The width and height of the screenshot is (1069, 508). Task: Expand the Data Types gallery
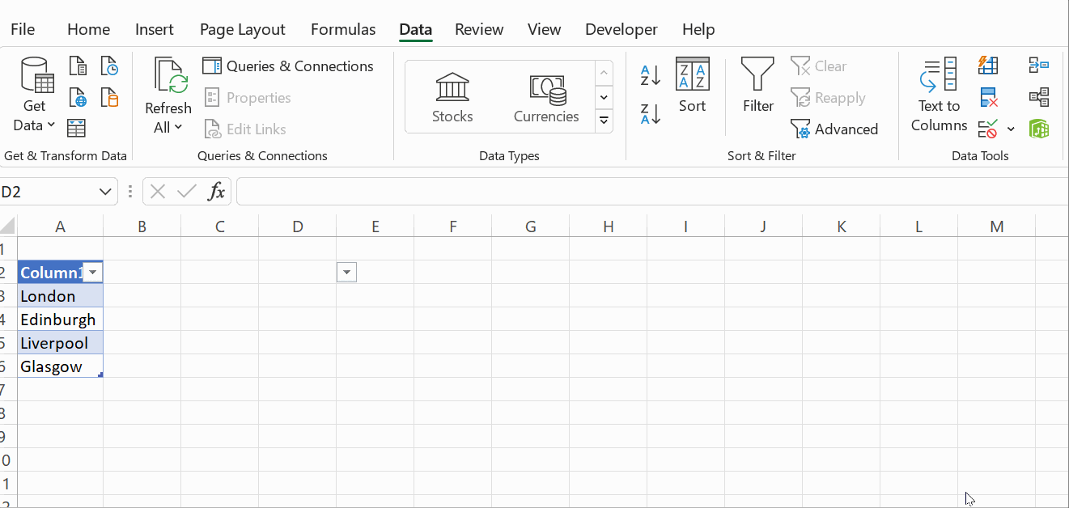[604, 120]
